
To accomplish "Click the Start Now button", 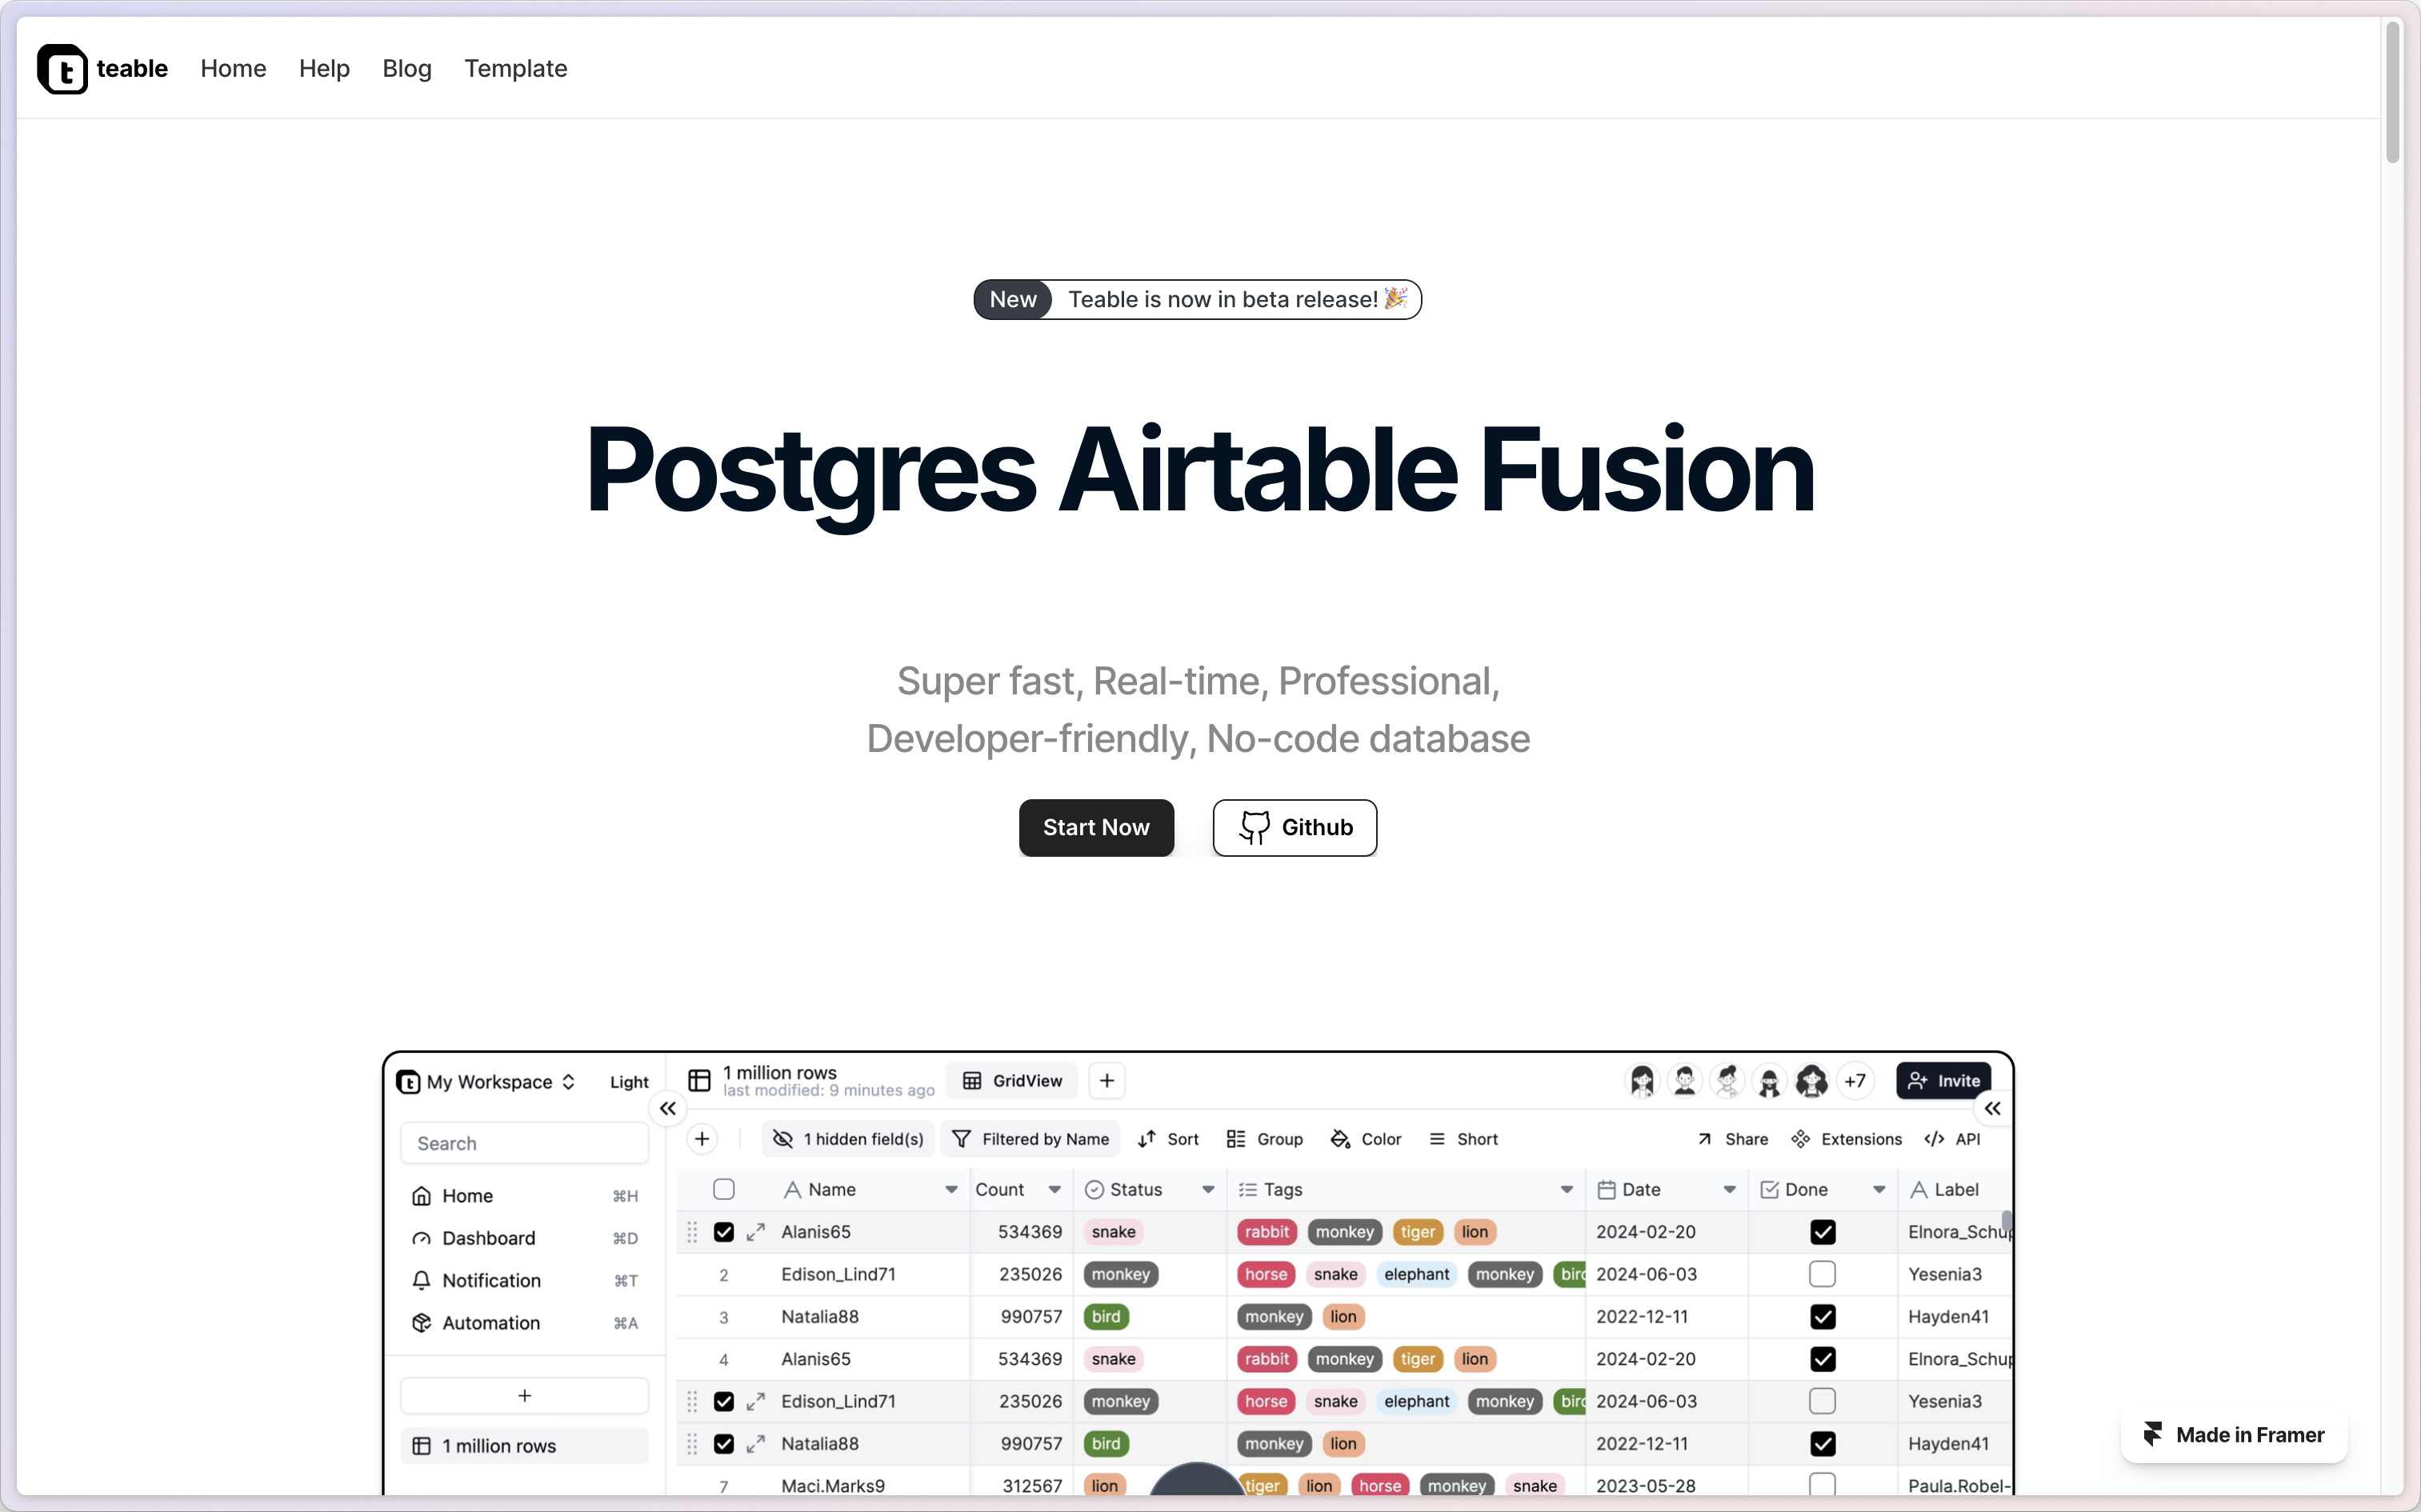I will pos(1096,827).
